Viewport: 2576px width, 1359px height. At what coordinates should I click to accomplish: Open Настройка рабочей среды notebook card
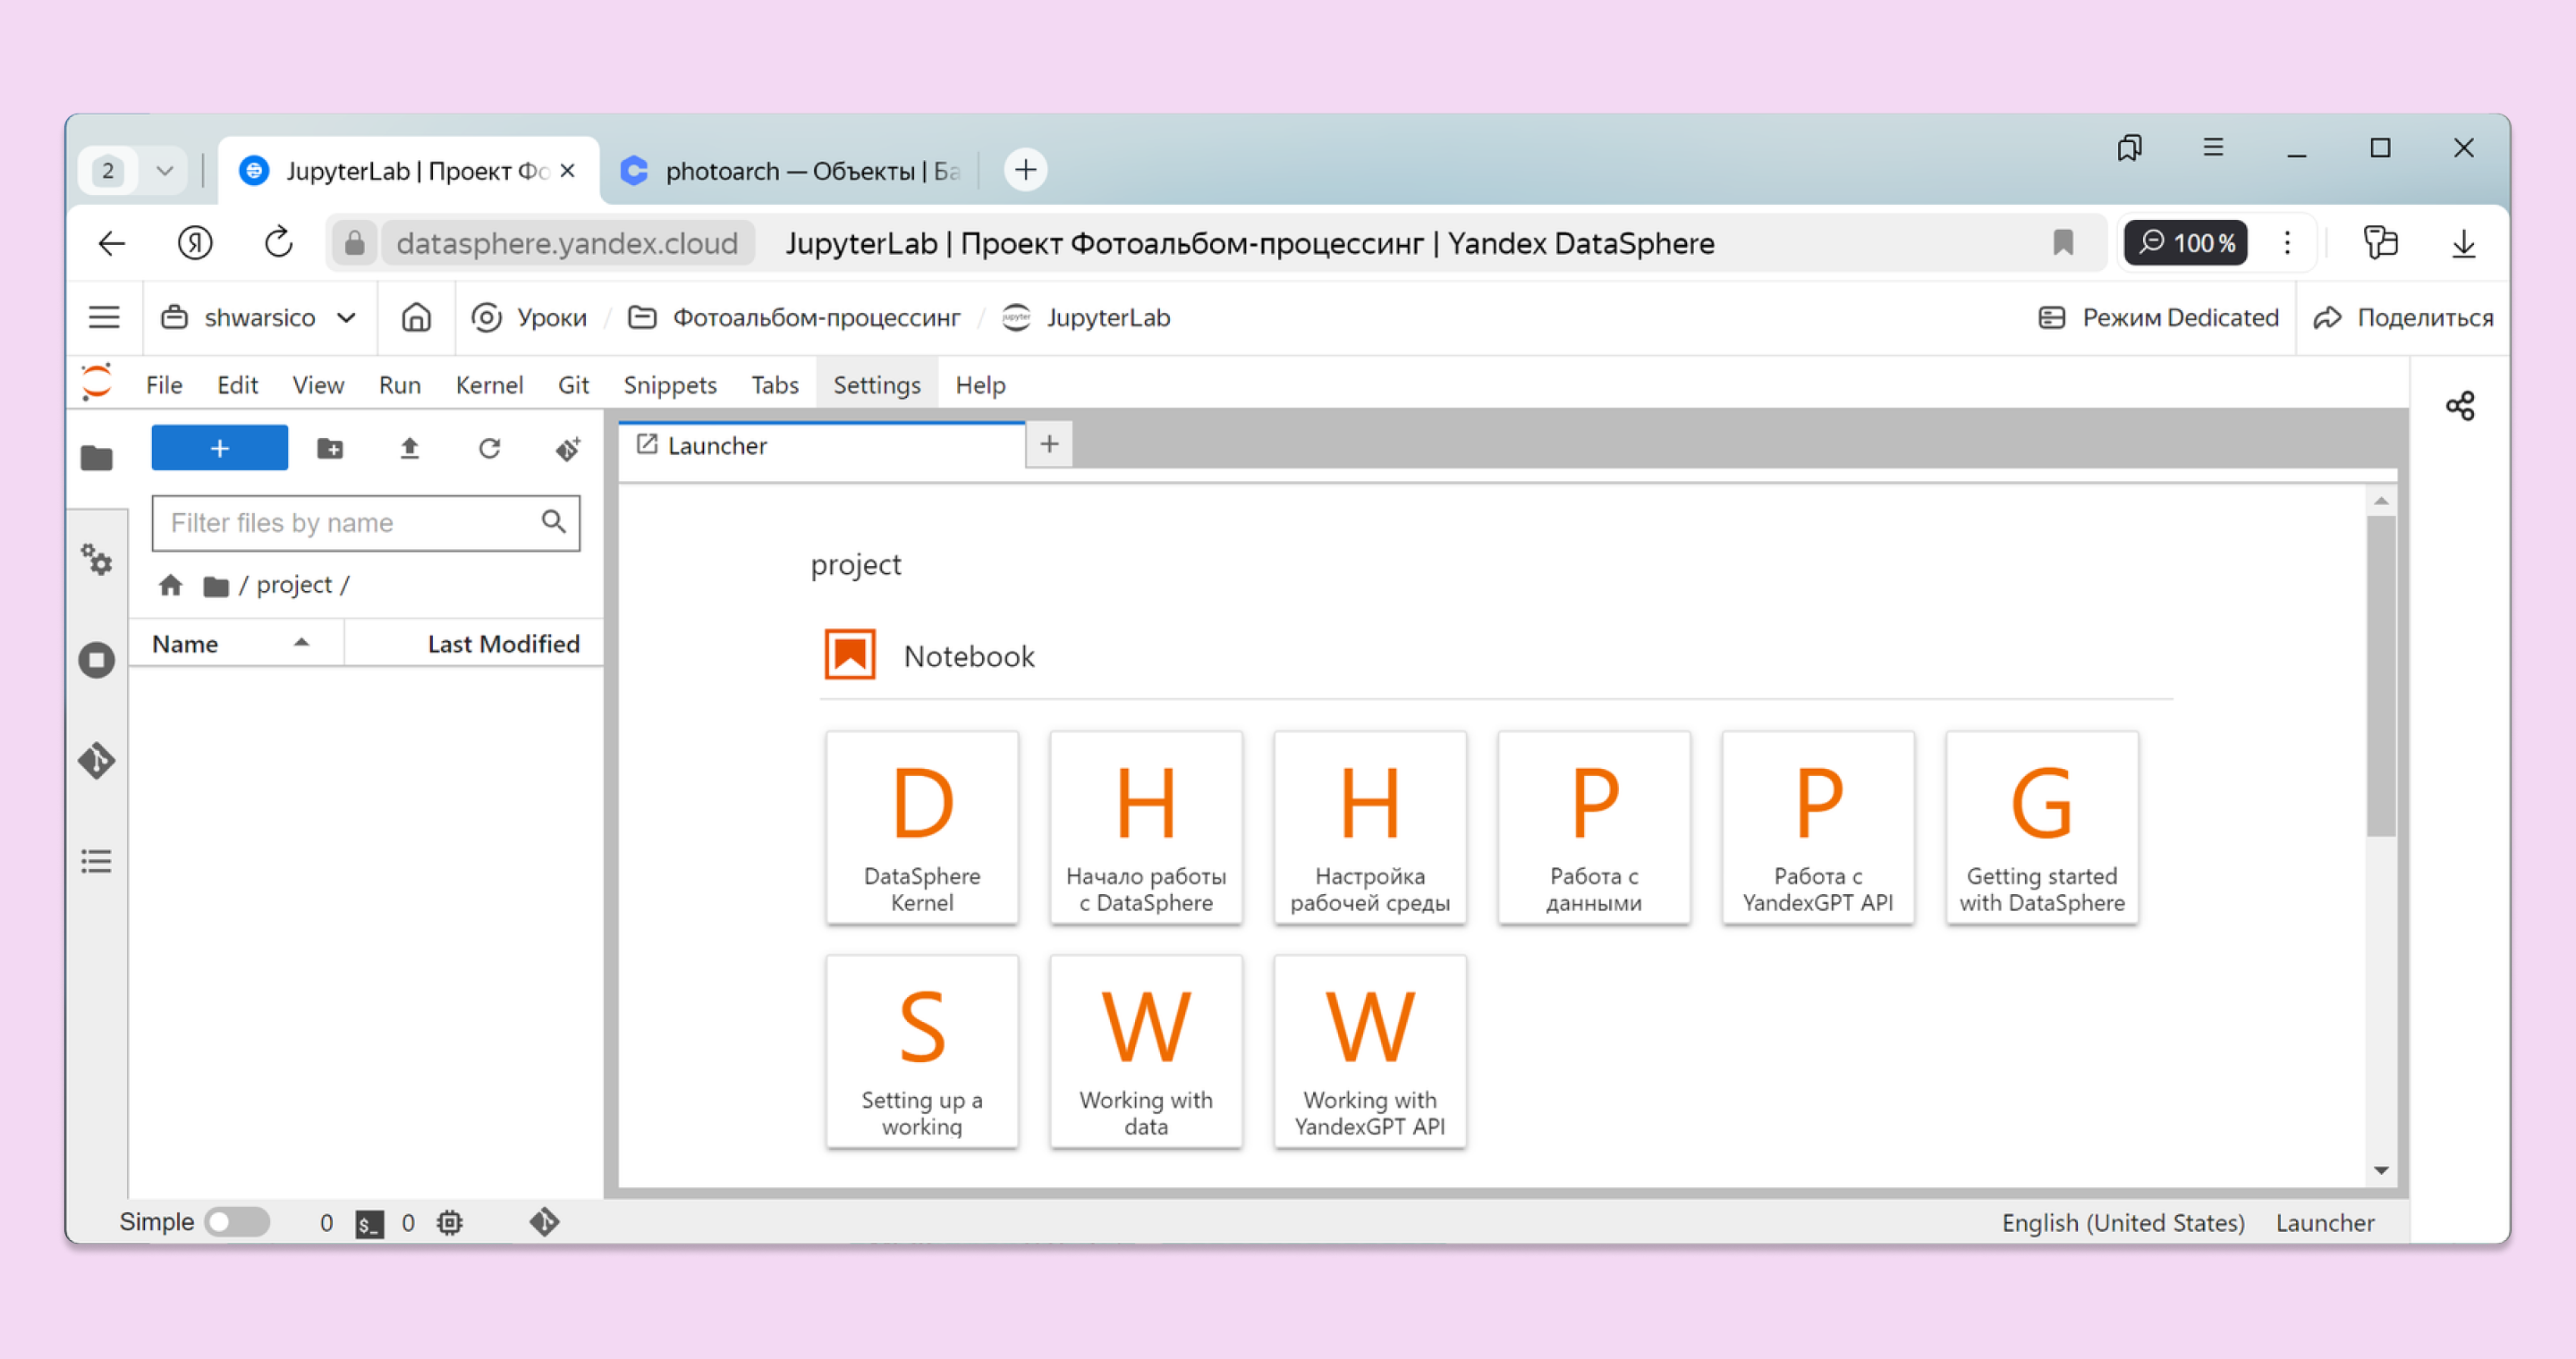1370,827
